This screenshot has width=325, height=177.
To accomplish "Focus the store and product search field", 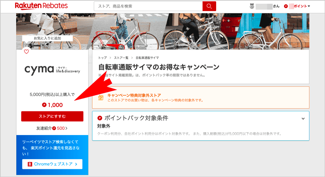I will [x=148, y=6].
